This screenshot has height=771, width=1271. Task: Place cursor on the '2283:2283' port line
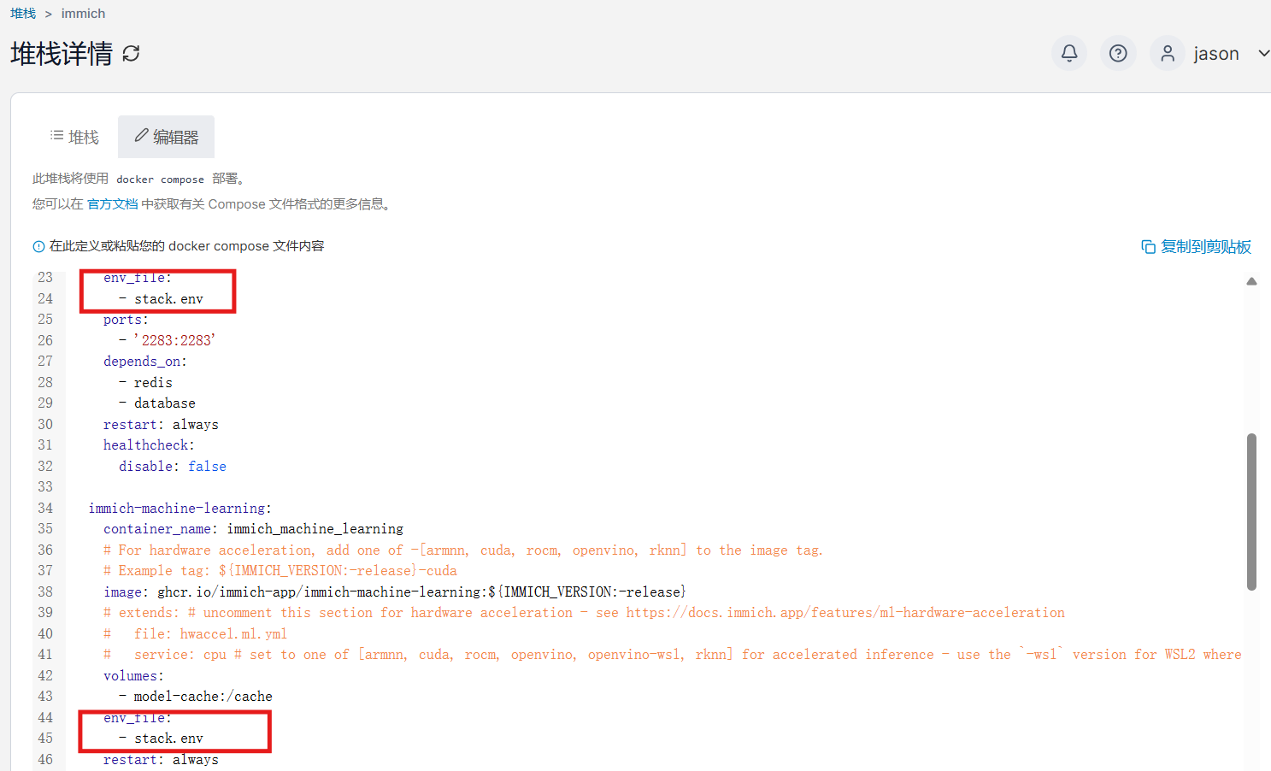pos(174,341)
